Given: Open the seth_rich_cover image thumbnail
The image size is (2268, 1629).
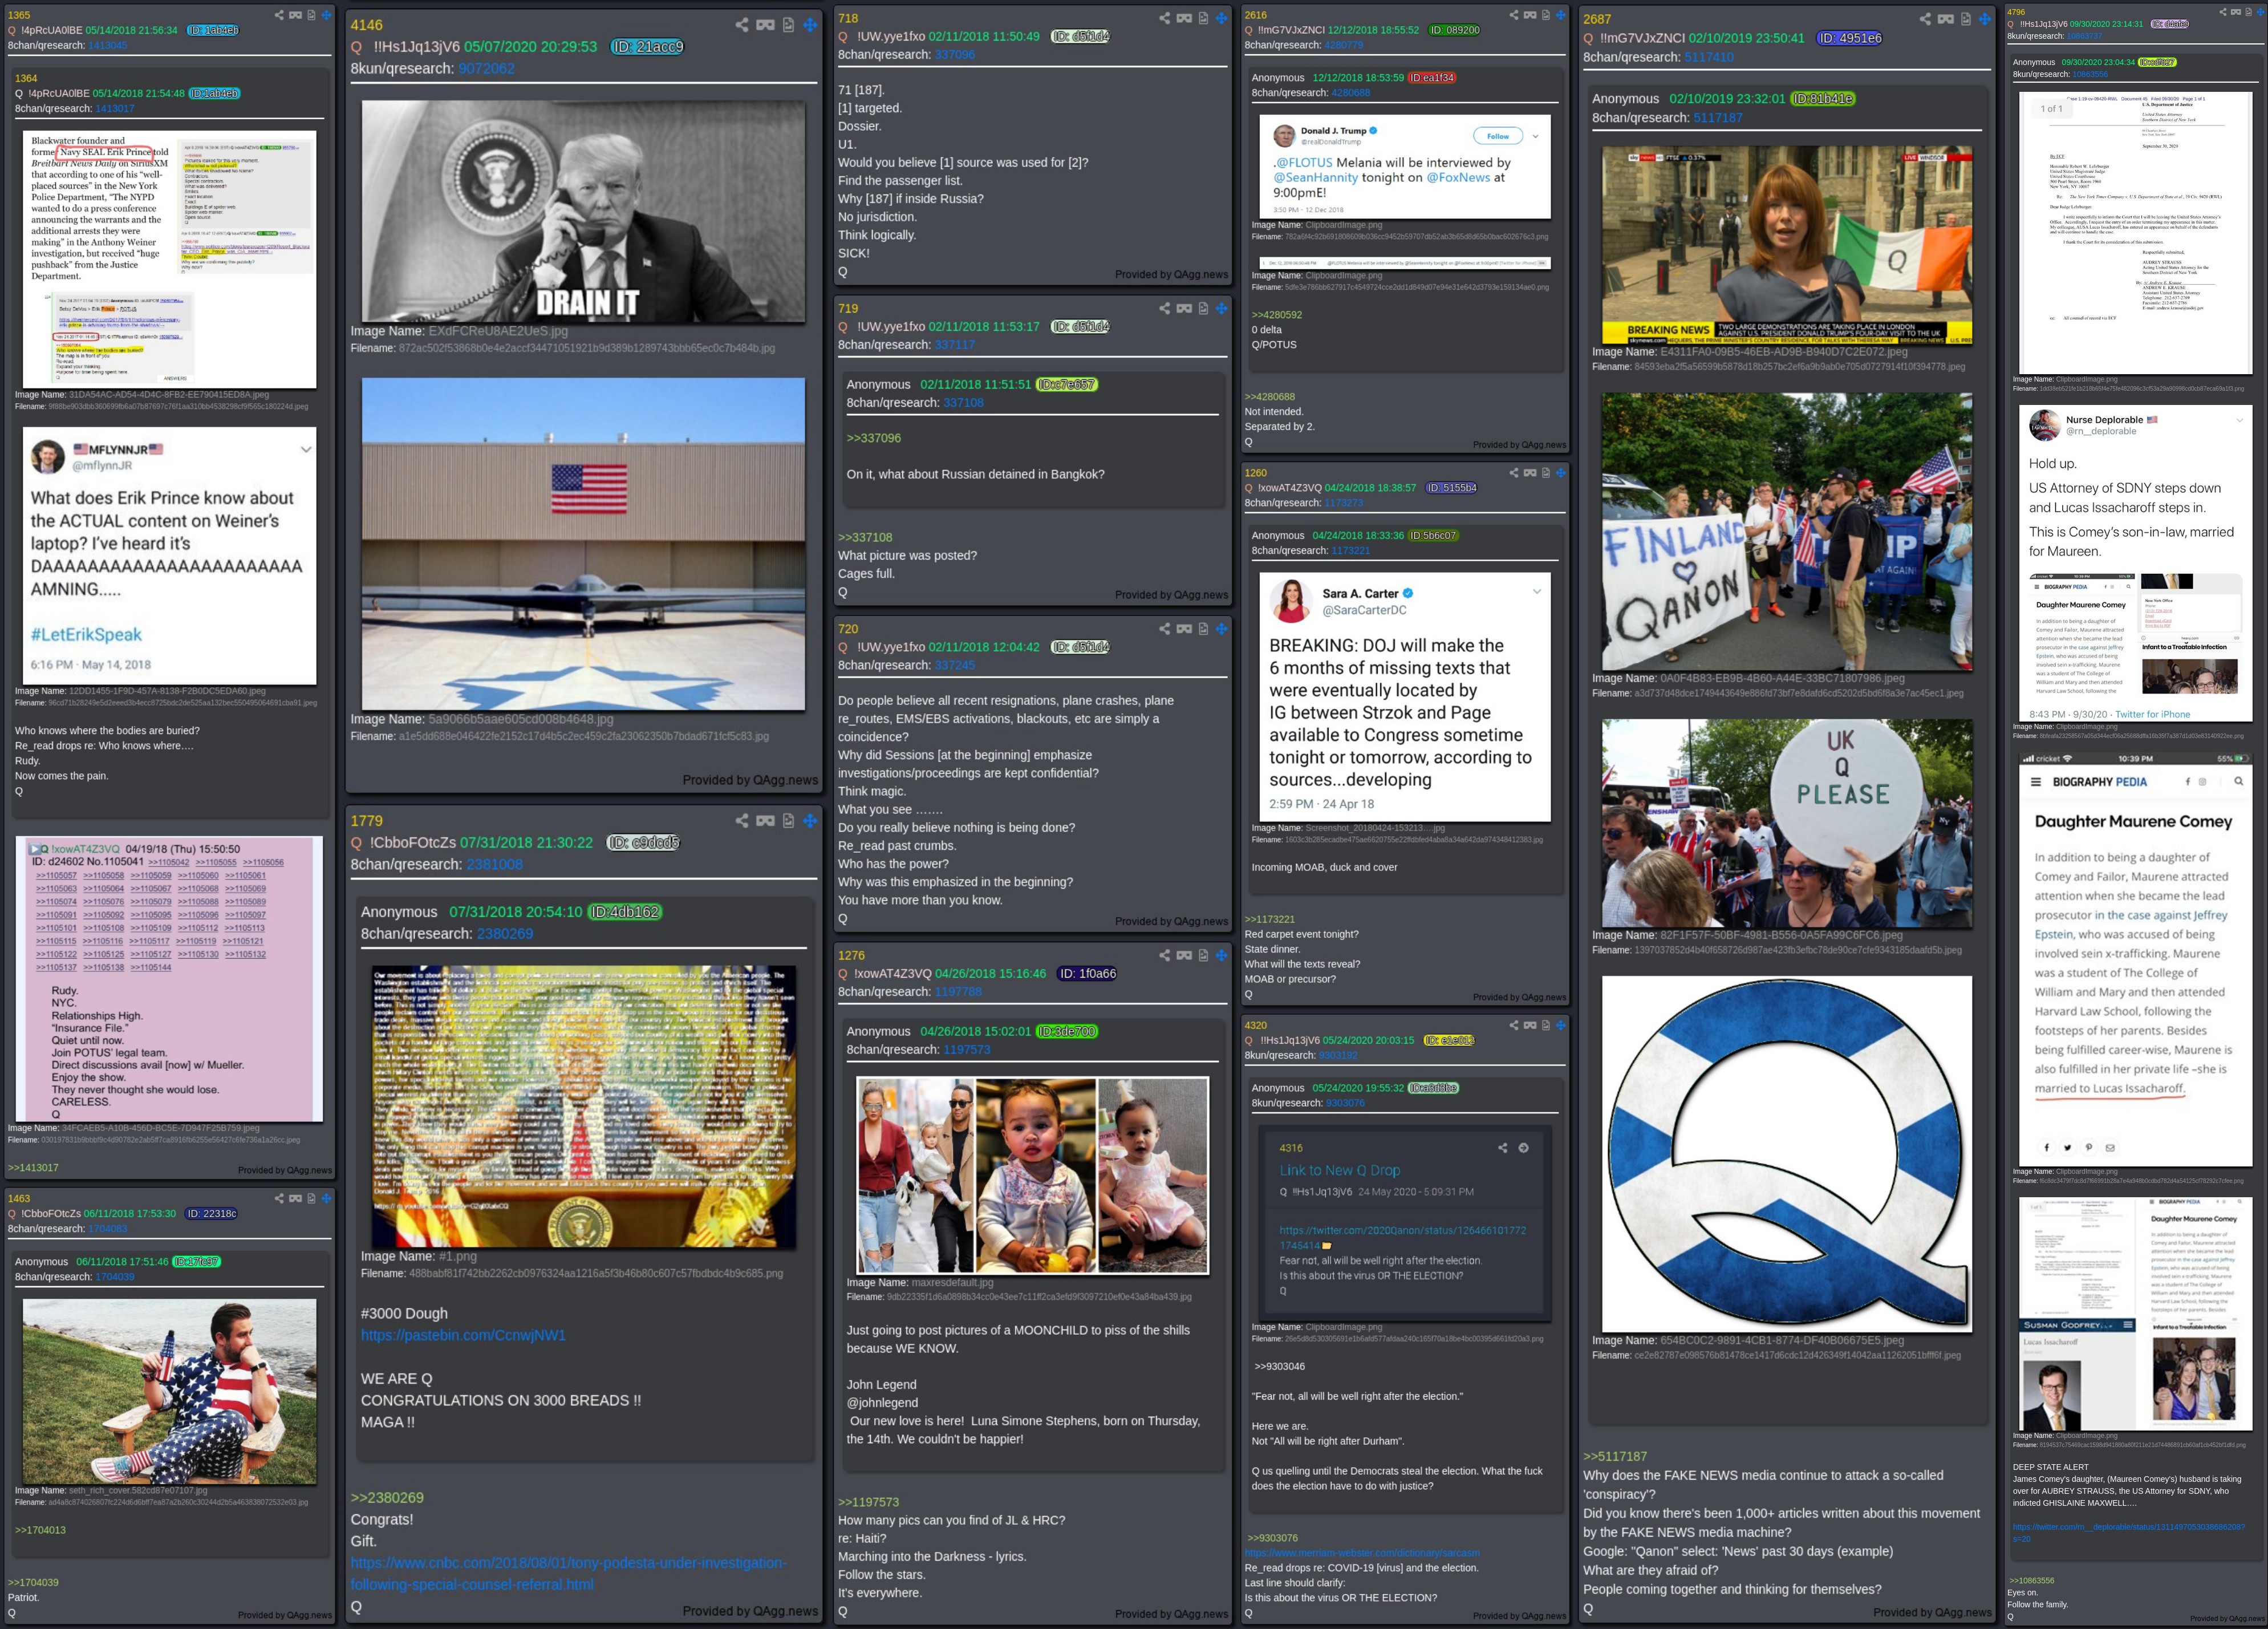Looking at the screenshot, I should [x=169, y=1391].
